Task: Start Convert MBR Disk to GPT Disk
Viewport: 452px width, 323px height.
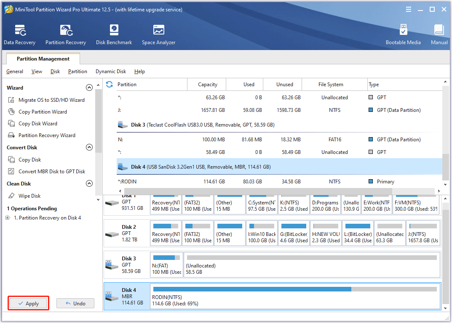Action: coord(52,171)
